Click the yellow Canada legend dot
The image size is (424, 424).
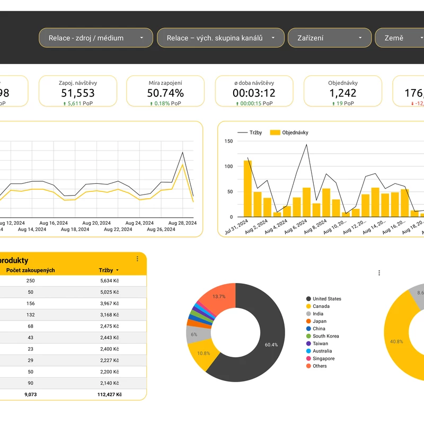(x=308, y=306)
